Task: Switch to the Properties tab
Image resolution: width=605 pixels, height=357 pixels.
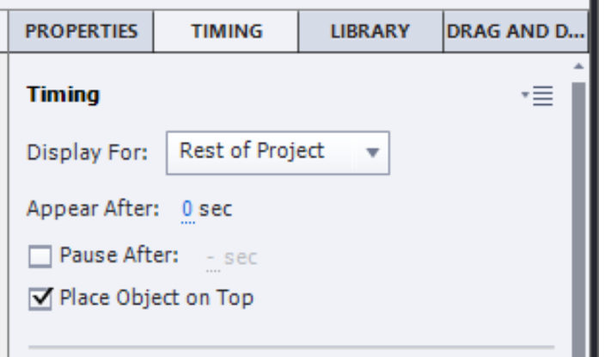Action: [82, 32]
